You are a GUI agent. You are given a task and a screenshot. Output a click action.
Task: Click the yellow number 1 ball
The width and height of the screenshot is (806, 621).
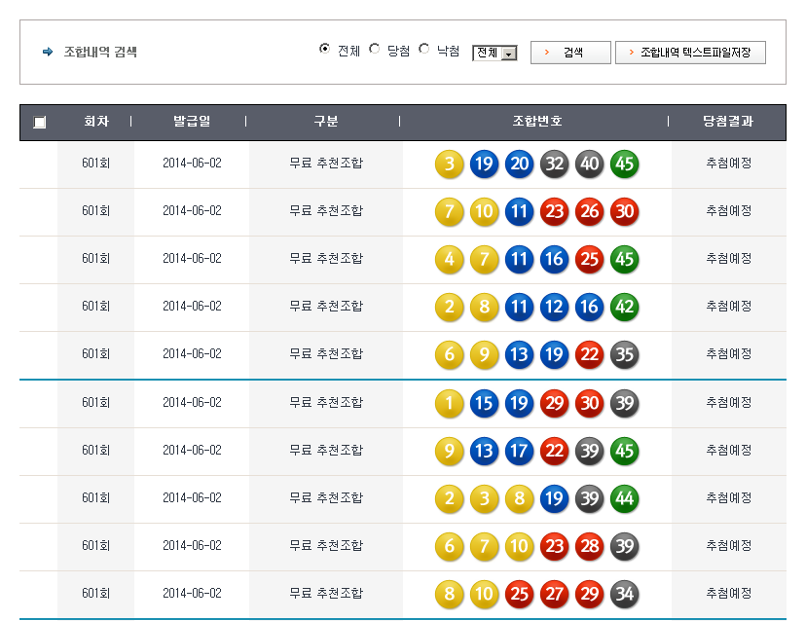(450, 403)
